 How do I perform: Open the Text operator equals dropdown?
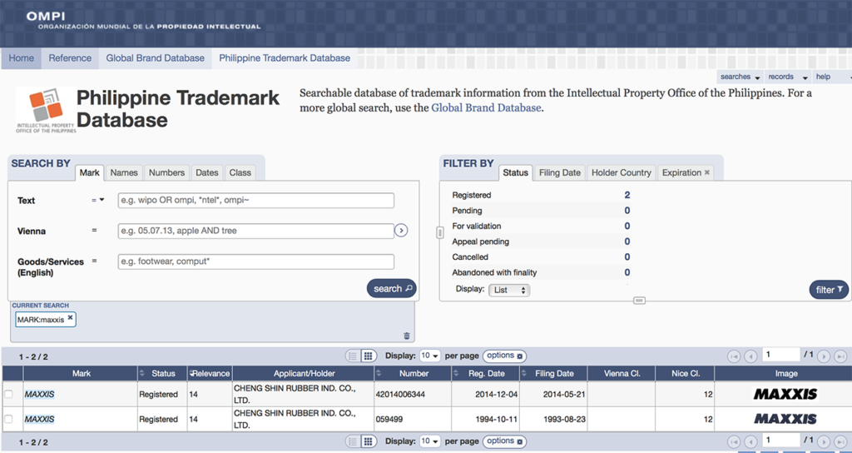98,200
